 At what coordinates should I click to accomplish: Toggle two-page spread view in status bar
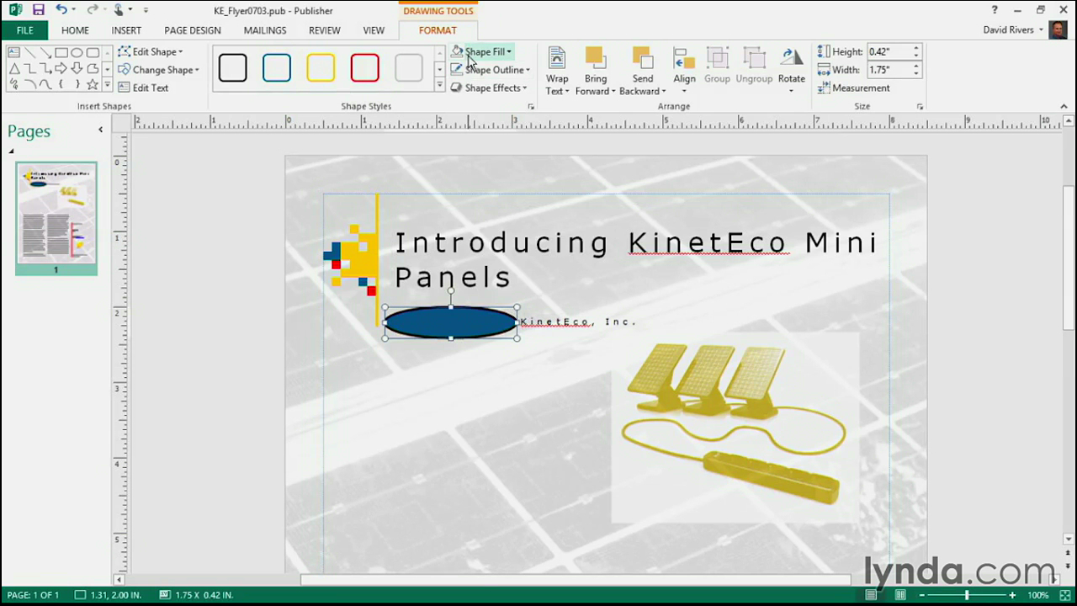point(899,595)
